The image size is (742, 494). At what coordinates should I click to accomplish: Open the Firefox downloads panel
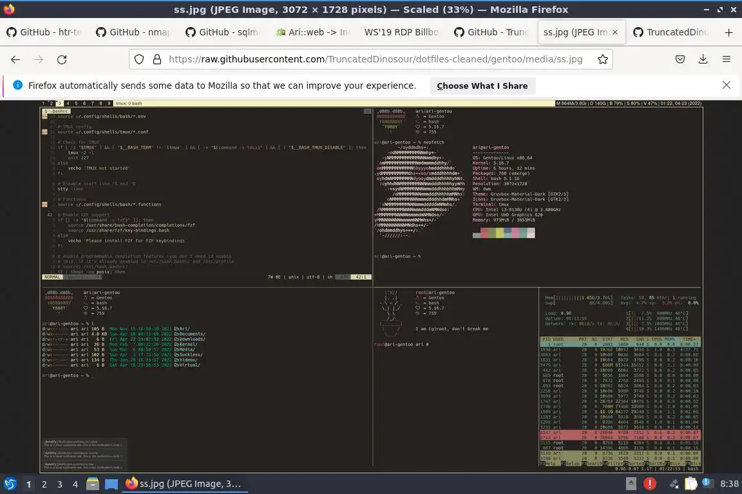click(703, 60)
